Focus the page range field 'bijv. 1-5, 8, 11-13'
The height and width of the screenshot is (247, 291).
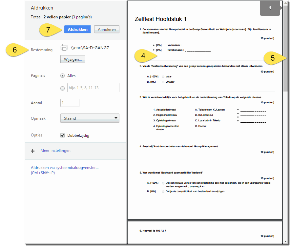[x=93, y=88]
